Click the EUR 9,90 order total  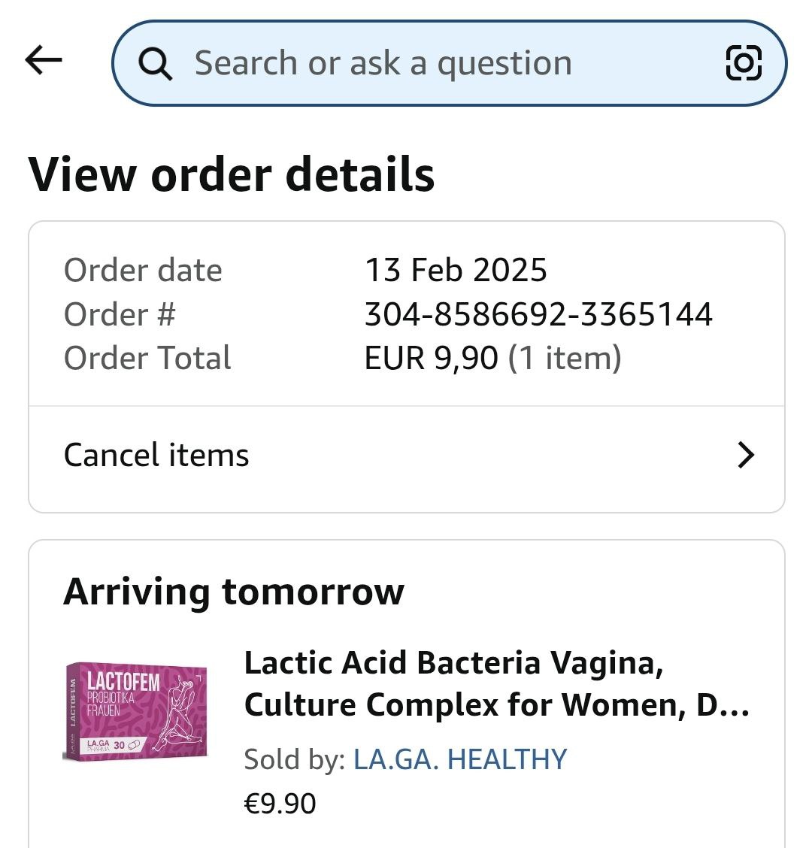pos(431,358)
